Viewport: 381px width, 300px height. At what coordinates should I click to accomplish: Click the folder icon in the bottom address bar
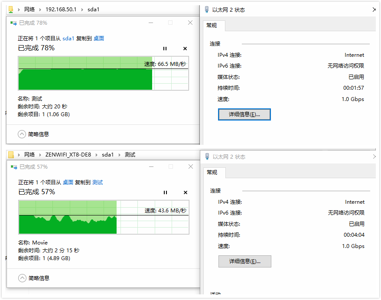point(10,153)
